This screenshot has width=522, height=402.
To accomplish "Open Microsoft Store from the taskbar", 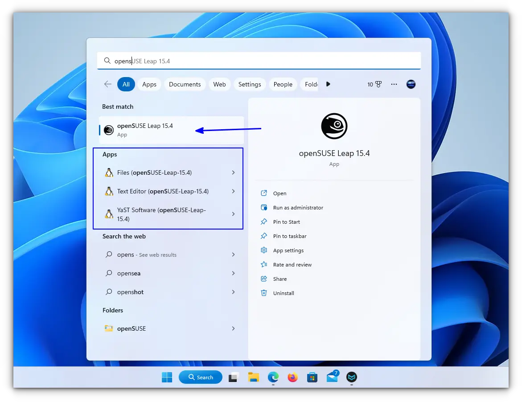I will click(312, 377).
